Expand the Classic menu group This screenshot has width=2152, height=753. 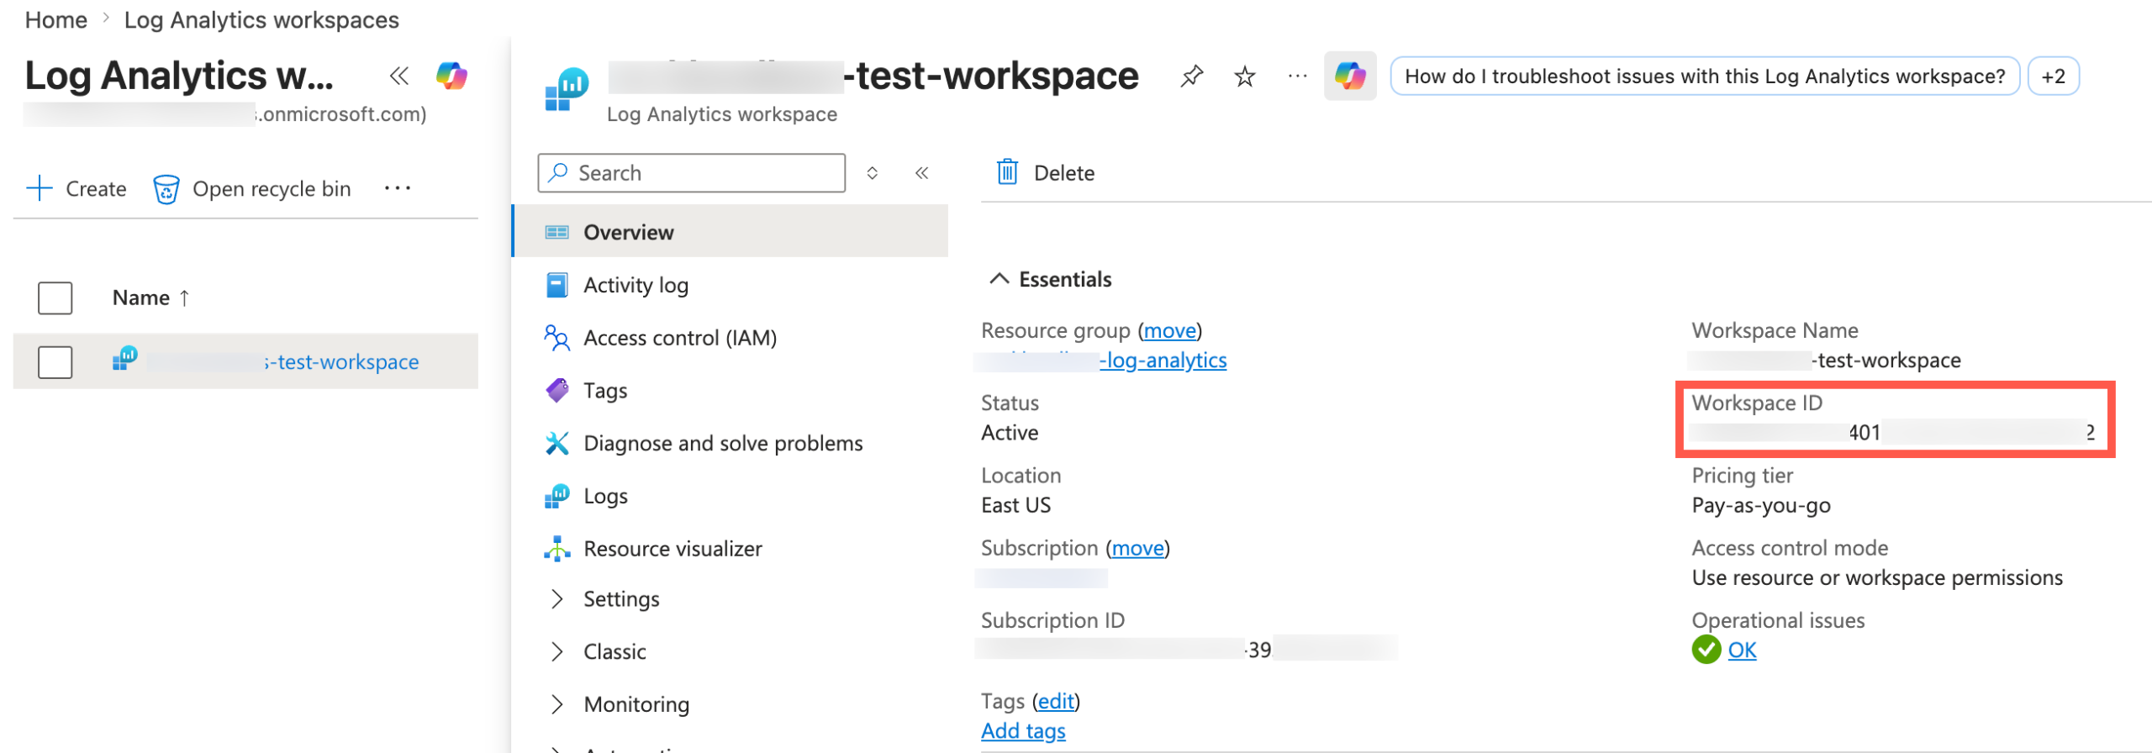point(556,651)
